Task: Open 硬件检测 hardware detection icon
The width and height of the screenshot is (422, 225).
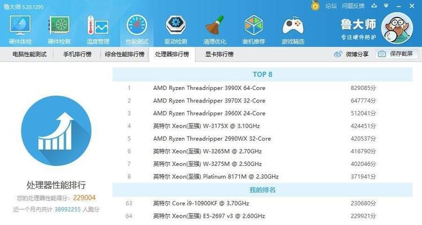Action: click(x=59, y=25)
